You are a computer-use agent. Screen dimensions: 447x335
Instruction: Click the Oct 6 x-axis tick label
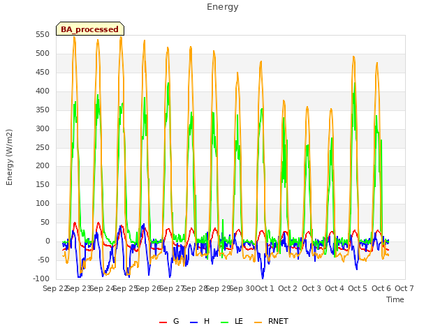click(381, 288)
